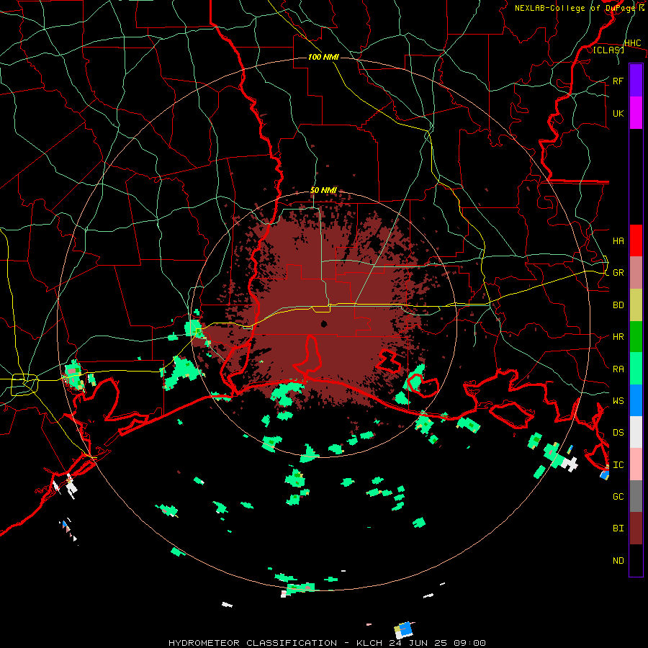Click the blue WS legend swatch
648x648 pixels.
[x=636, y=400]
